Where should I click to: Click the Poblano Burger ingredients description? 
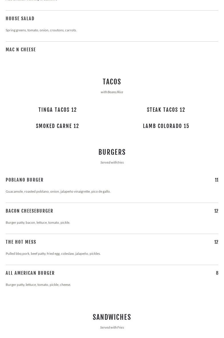[x=58, y=192]
